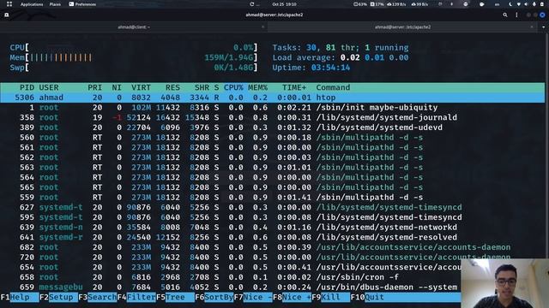
Task: Open the date and clock Oct 25
Action: 284,4
